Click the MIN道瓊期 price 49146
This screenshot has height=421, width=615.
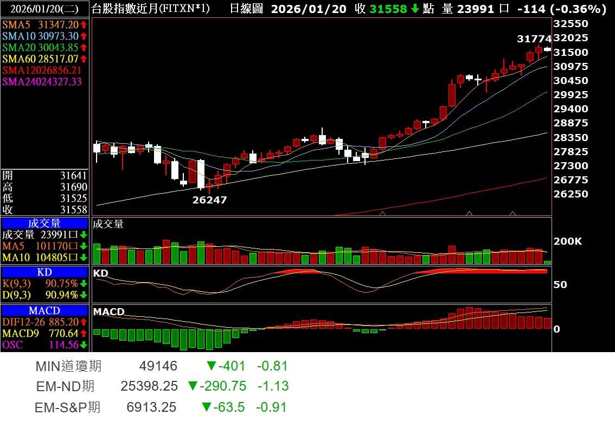point(158,366)
